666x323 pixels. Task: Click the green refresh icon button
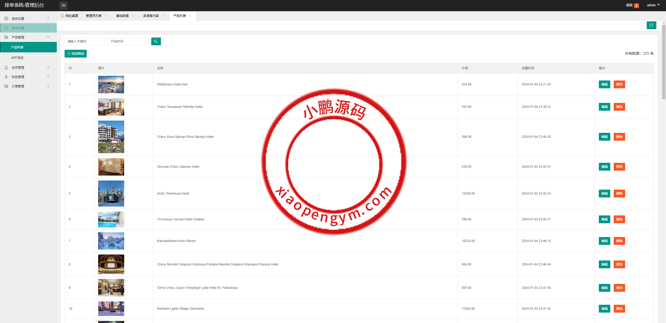[x=651, y=25]
